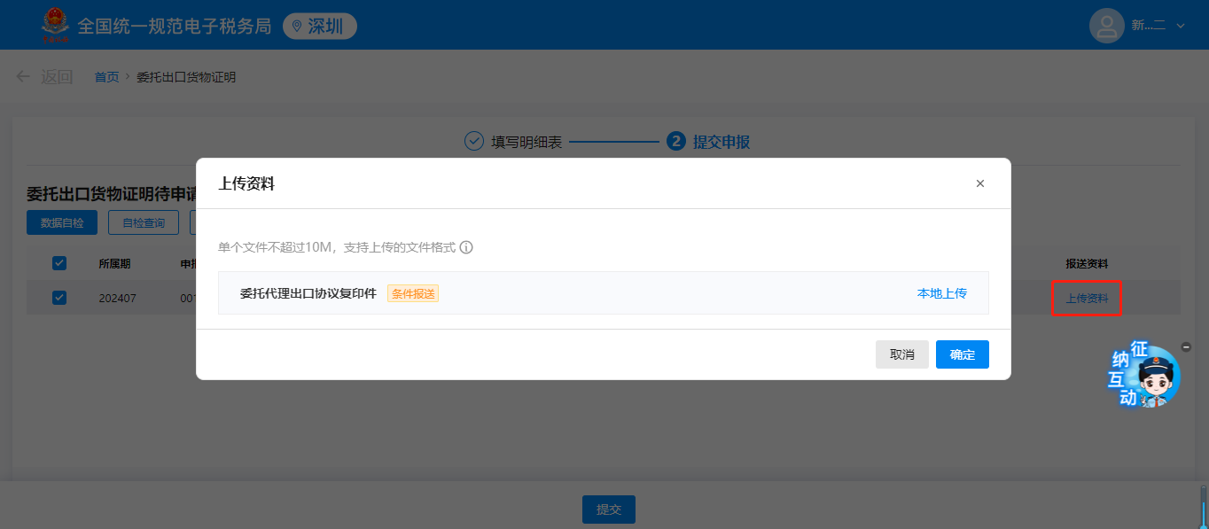Go to 首页 breadcrumb link
The height and width of the screenshot is (529, 1209).
(106, 77)
